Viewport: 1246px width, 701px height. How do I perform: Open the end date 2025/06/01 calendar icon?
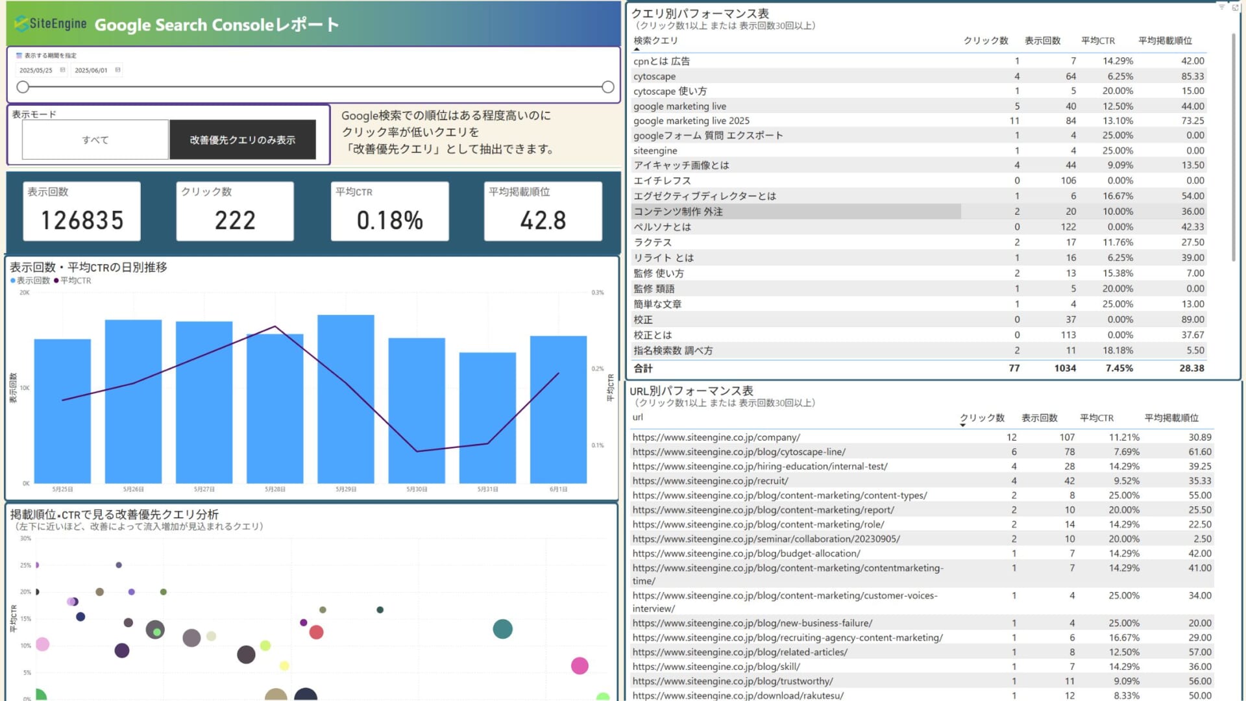tap(117, 70)
